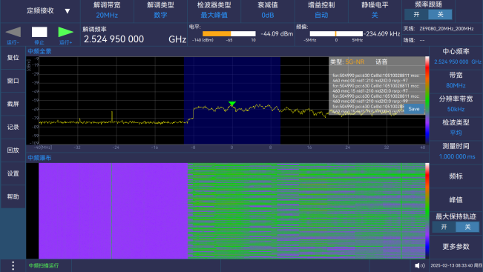Click the 频标 marker button
The image size is (483, 272).
(x=456, y=176)
